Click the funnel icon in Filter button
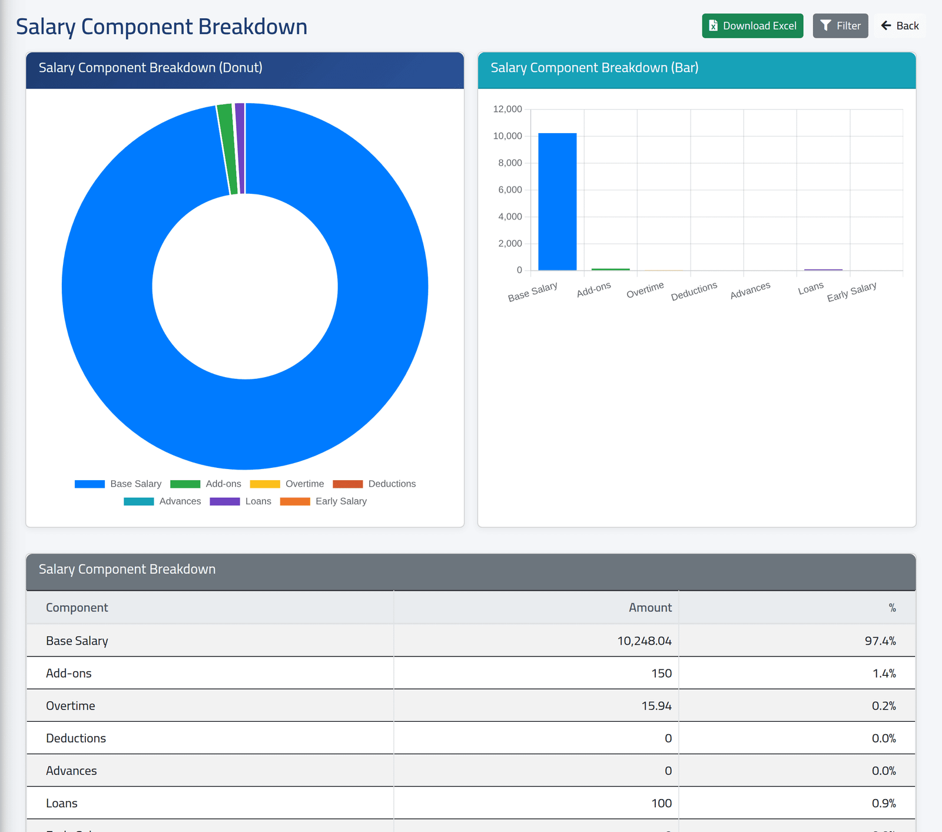 click(825, 26)
